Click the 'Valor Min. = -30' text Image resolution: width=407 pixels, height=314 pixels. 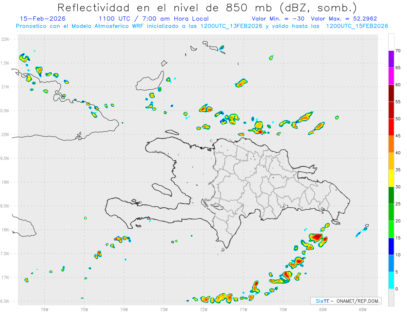278,19
